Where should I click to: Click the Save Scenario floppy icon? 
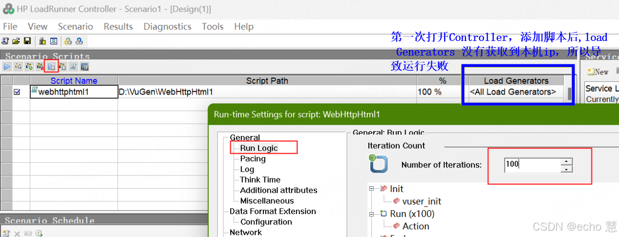27,41
